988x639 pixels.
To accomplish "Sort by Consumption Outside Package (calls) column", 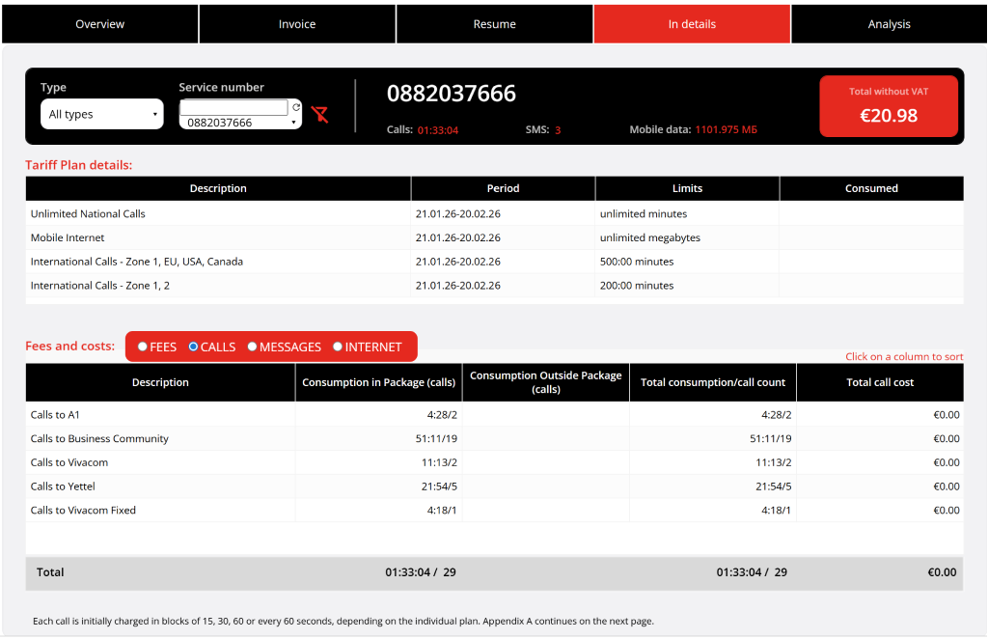I will pos(546,382).
